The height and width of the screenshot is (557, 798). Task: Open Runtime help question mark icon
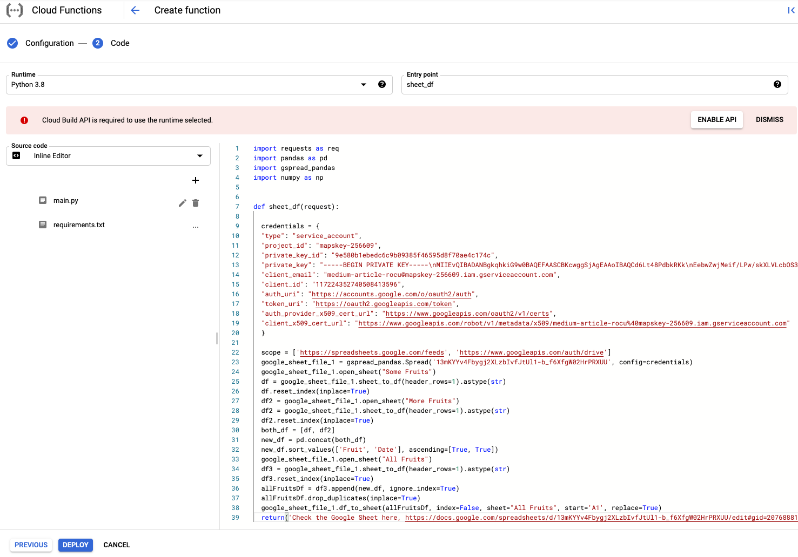[x=382, y=84]
